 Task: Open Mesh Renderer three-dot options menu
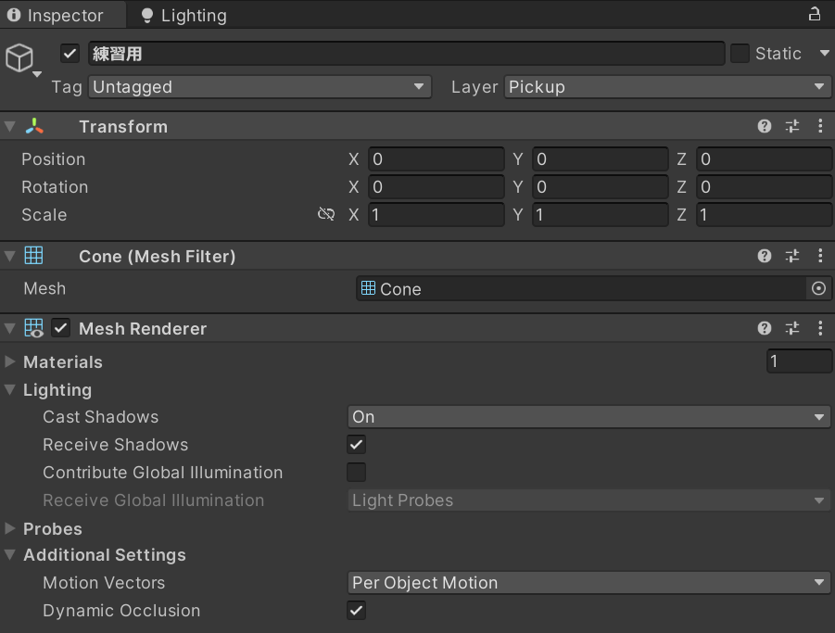coord(820,328)
